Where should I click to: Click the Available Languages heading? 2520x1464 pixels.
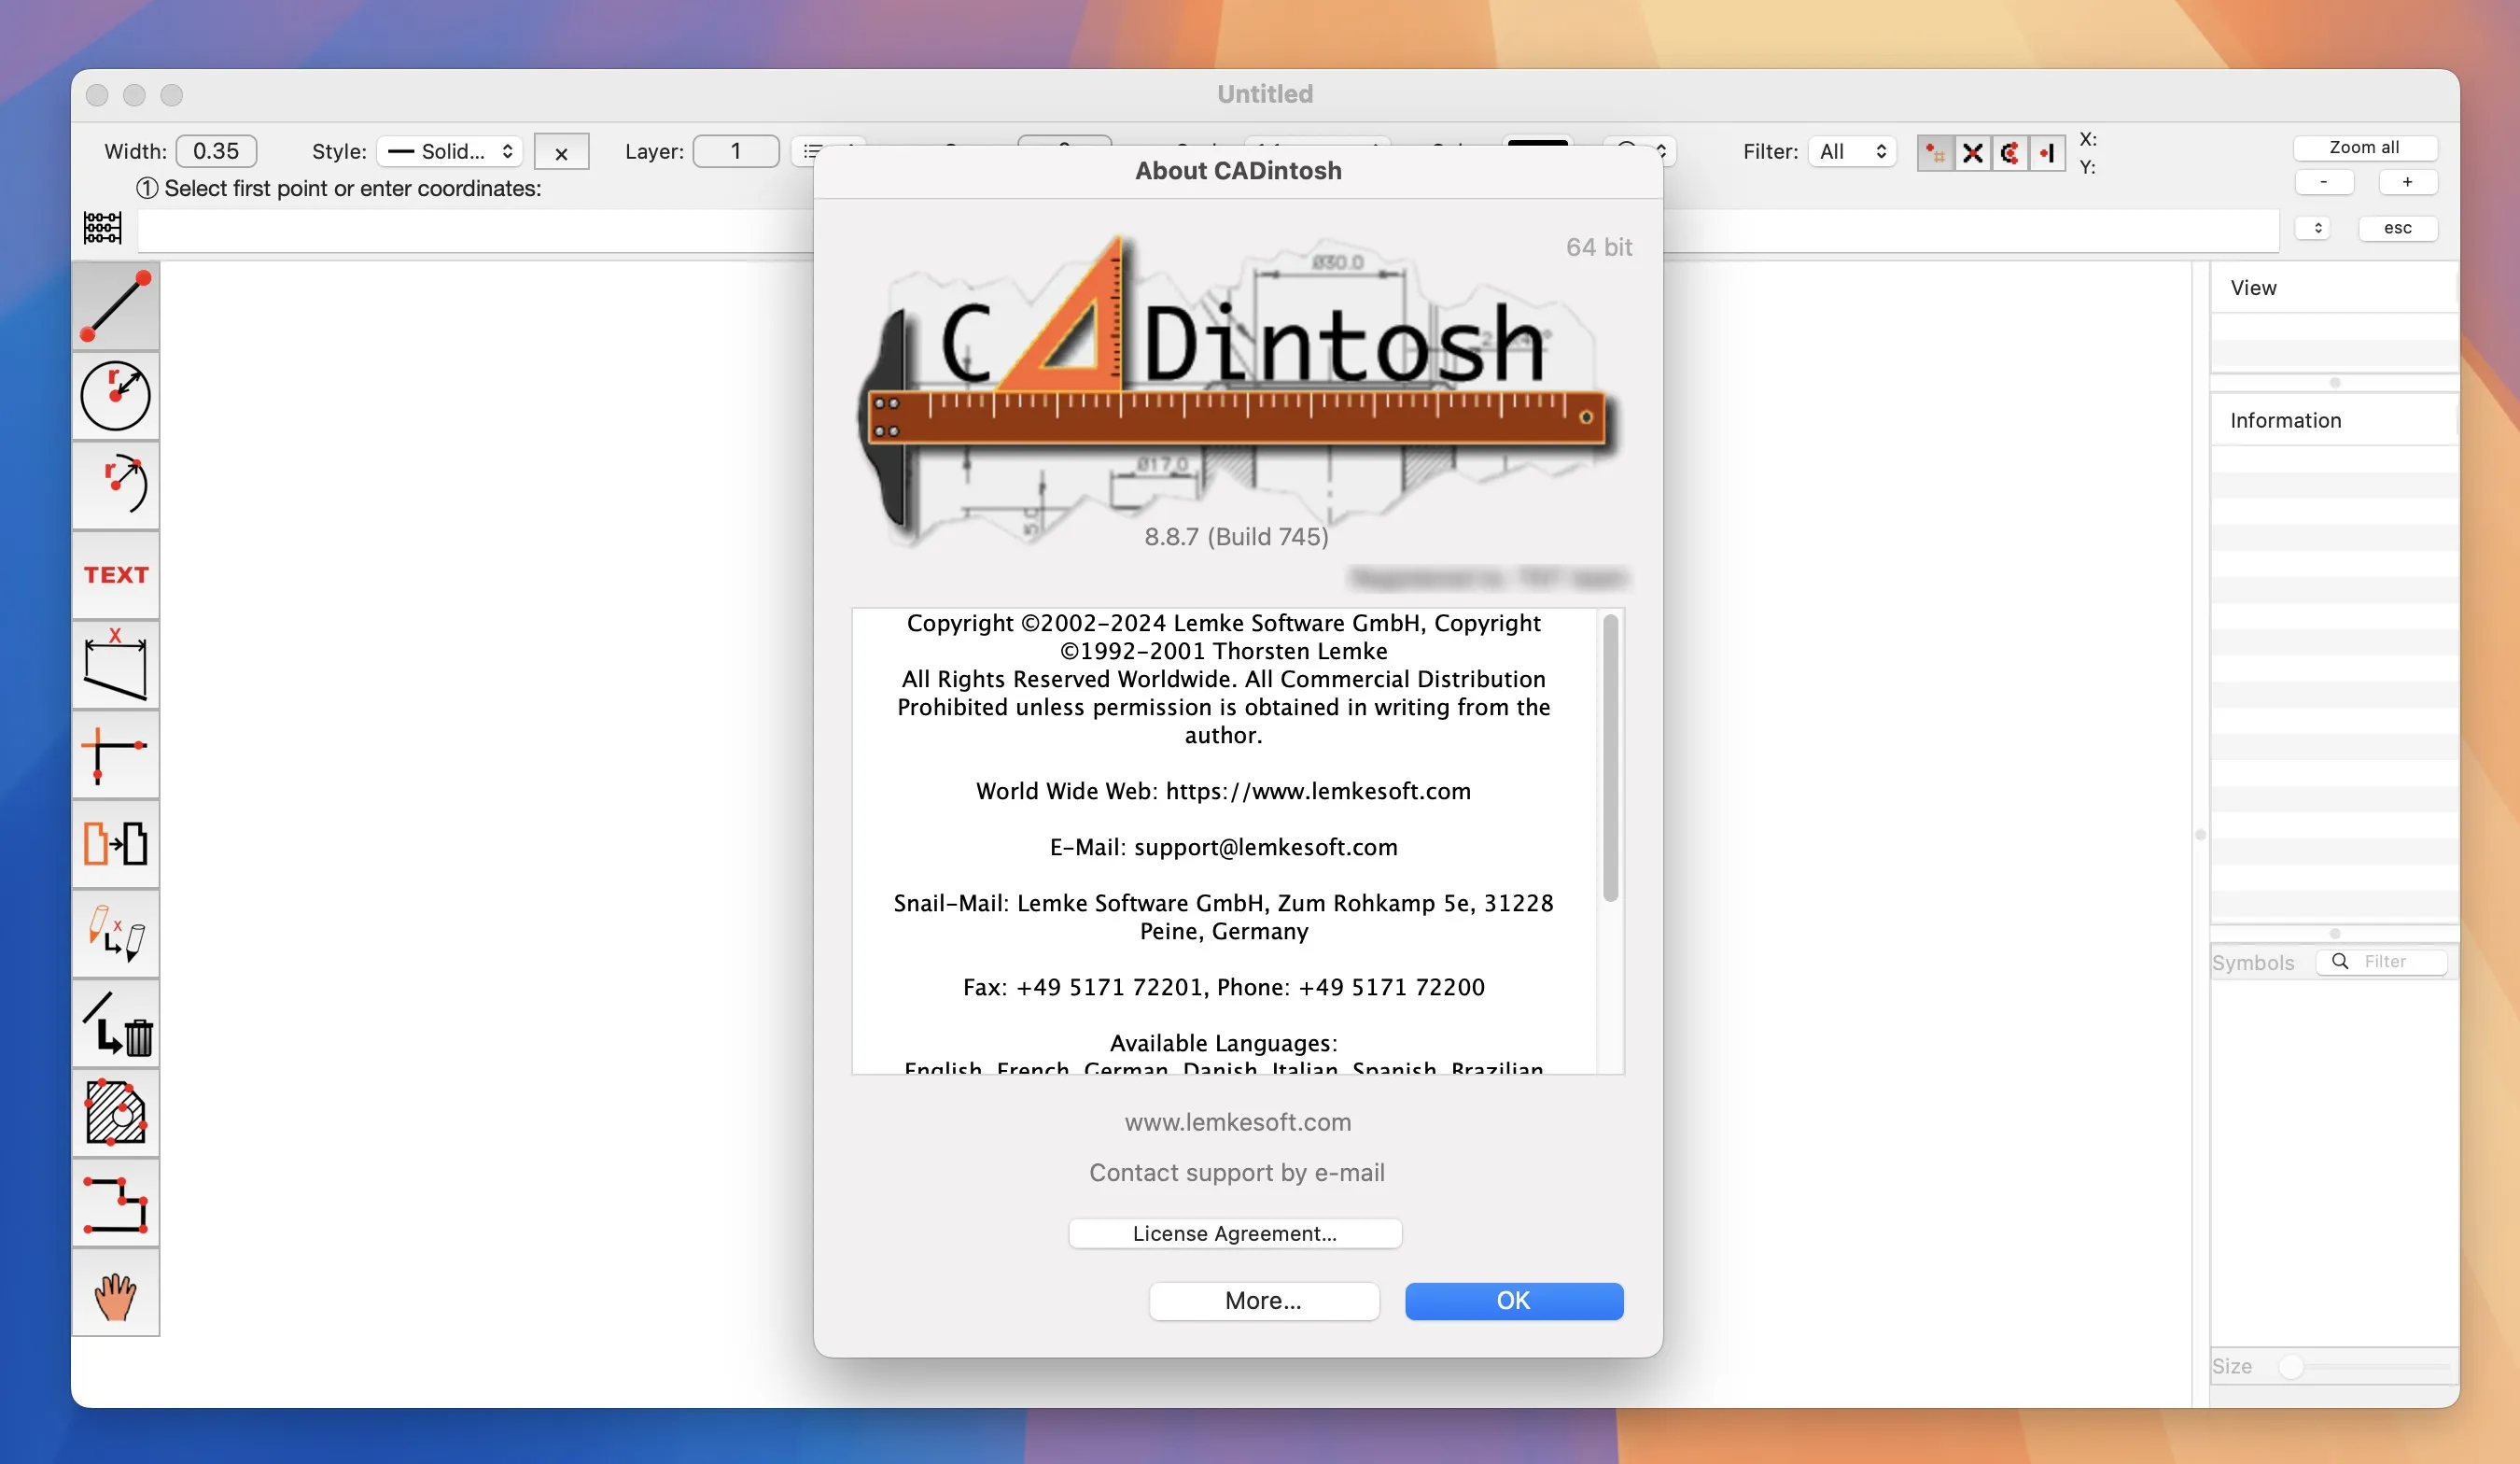(x=1223, y=1043)
